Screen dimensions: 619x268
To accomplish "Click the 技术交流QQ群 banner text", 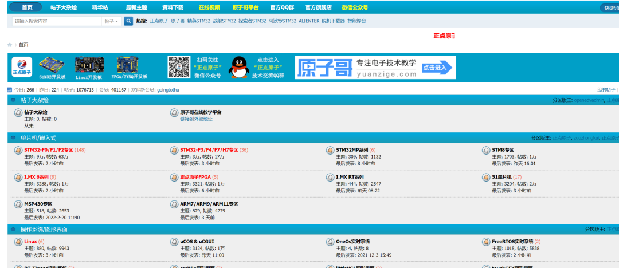I will (x=268, y=75).
